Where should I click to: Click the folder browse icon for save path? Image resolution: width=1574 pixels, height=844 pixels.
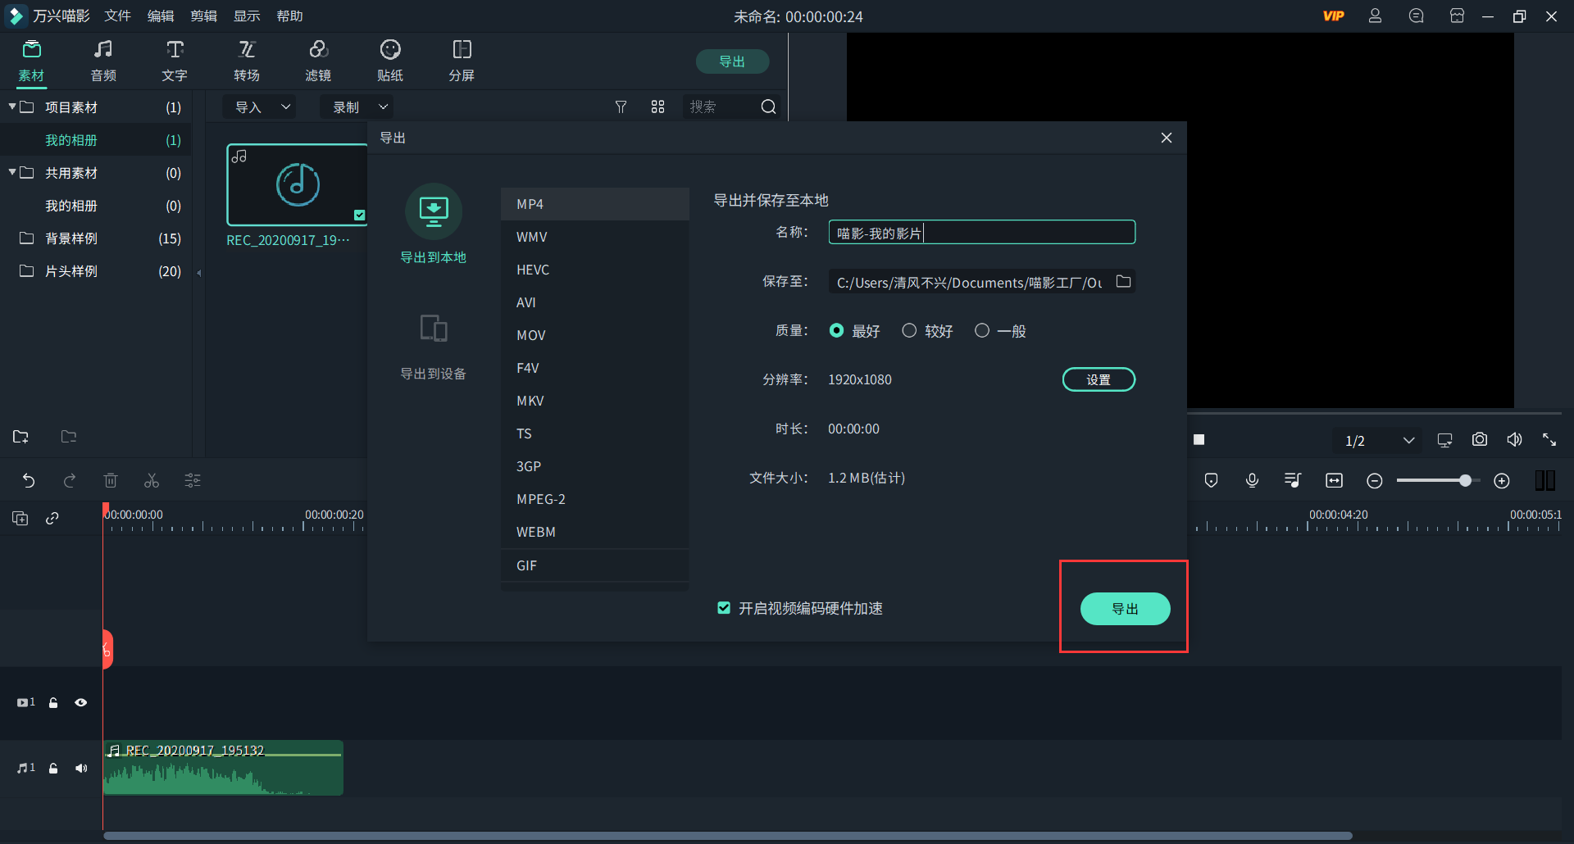click(x=1123, y=282)
